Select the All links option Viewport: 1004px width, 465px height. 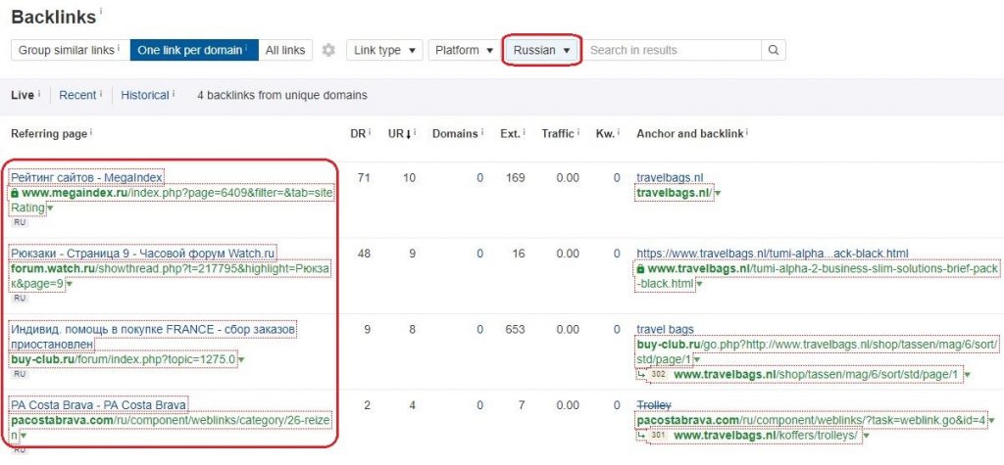285,50
